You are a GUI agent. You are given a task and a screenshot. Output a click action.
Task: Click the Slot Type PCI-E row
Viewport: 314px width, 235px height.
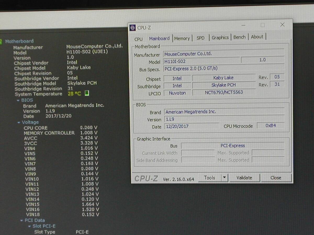click(x=61, y=232)
